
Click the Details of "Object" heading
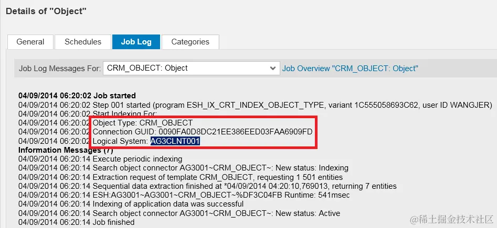point(46,11)
